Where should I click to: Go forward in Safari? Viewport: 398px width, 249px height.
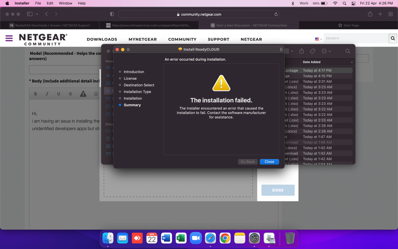pyautogui.click(x=56, y=14)
